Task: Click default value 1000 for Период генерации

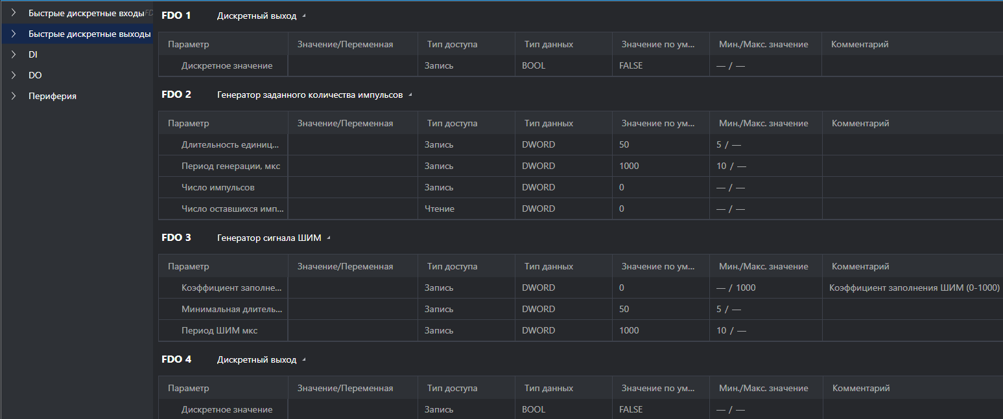Action: pyautogui.click(x=661, y=166)
